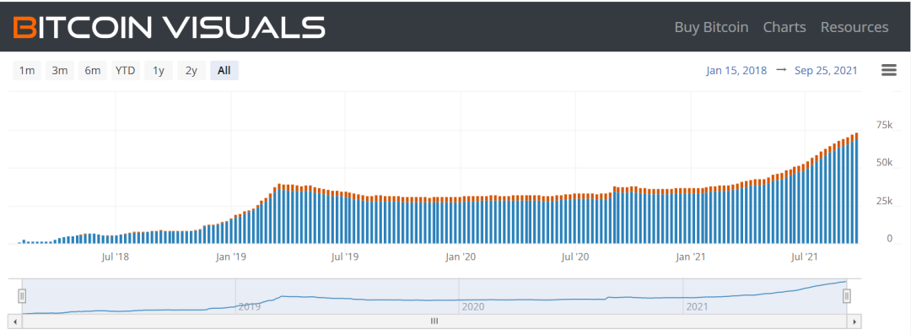Select the 3m zoom range
The width and height of the screenshot is (911, 335).
60,70
